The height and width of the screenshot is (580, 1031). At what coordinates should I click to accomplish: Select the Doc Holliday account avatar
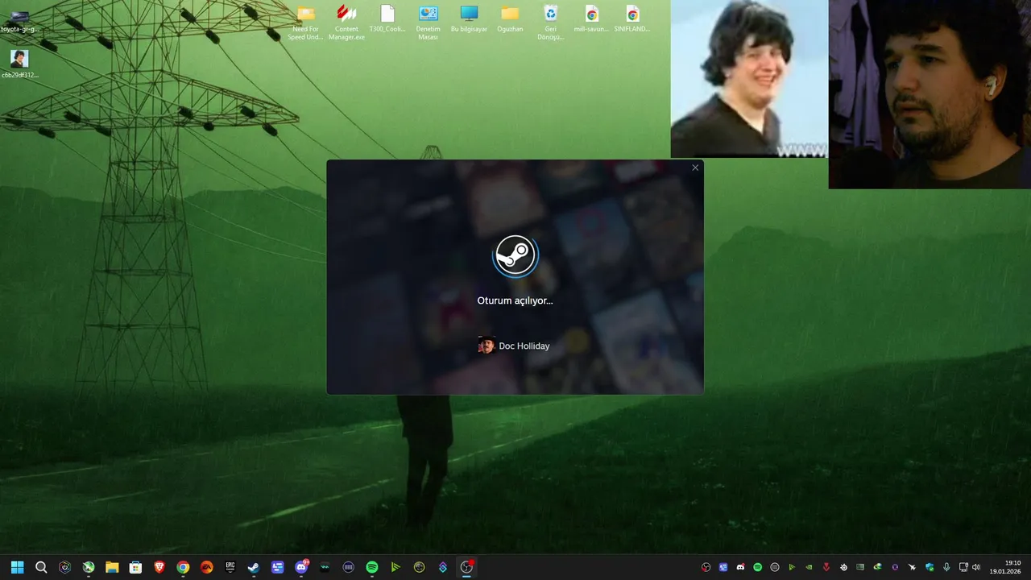pyautogui.click(x=486, y=346)
